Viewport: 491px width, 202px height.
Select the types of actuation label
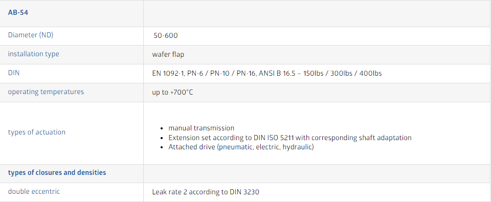(37, 132)
